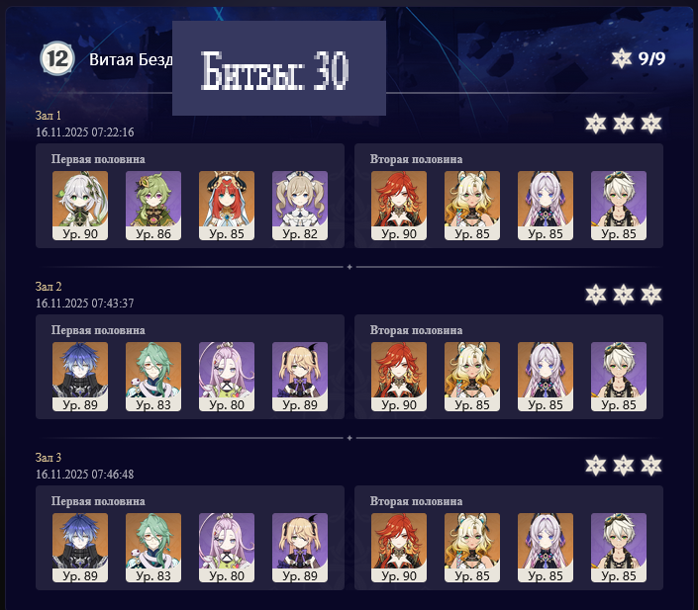Click the Битвы: 30 battles counter box
698x610 pixels.
279,68
